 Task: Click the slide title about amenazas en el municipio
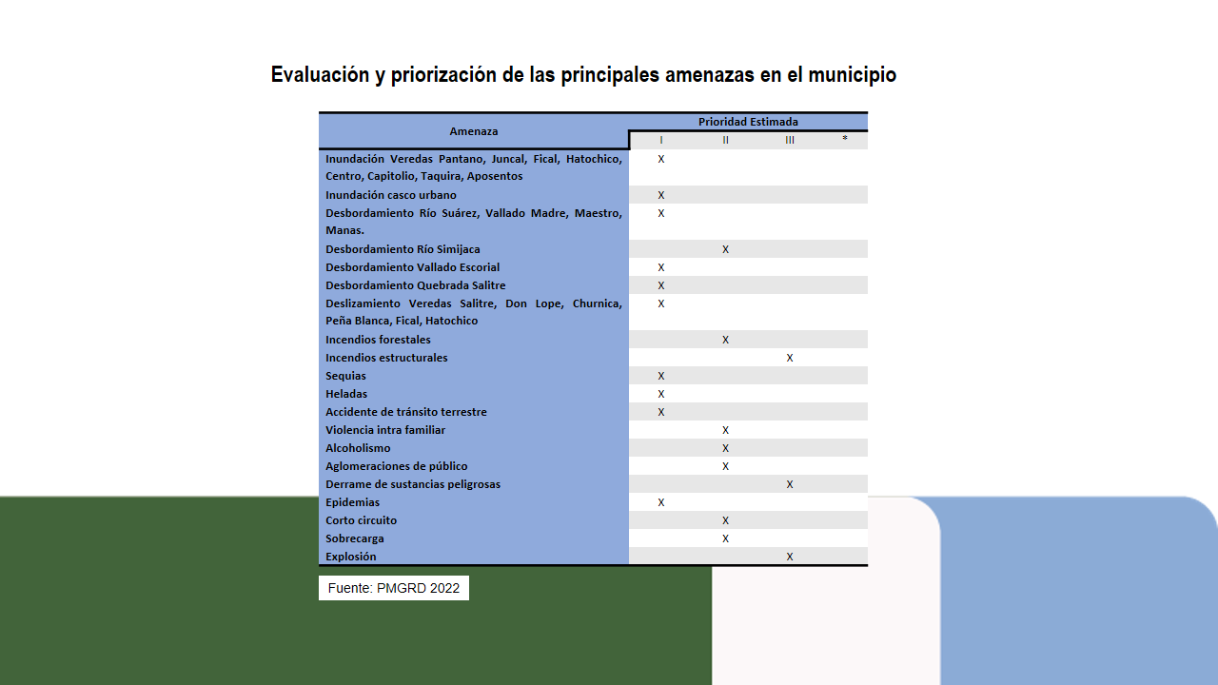[x=583, y=74]
